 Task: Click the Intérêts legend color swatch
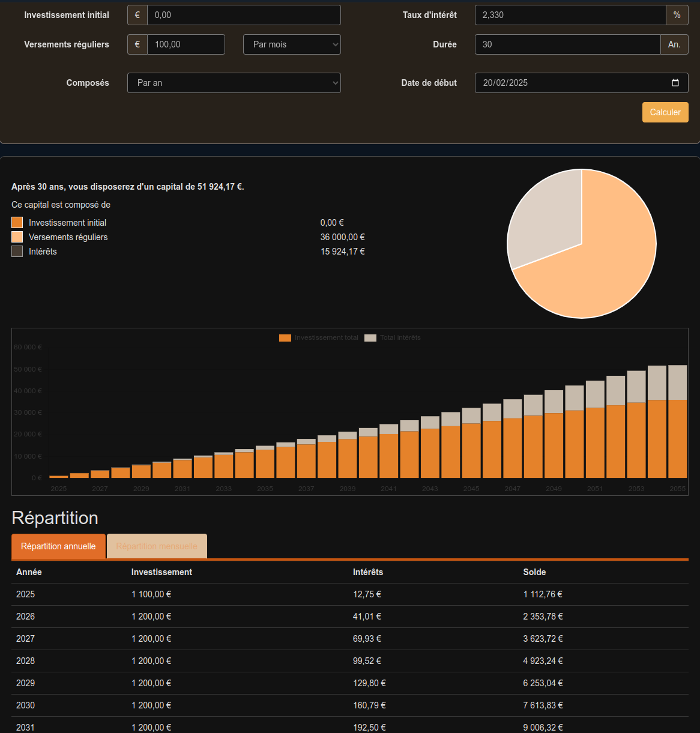pyautogui.click(x=17, y=252)
